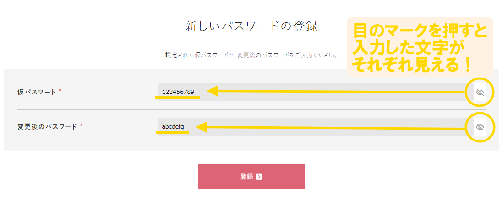Click the yellow 目のマークを押すと callout note
502x197 pixels.
click(420, 47)
